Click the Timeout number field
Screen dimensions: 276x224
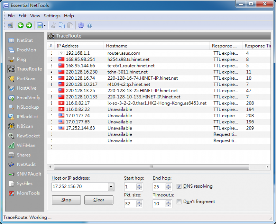pyautogui.click(x=159, y=204)
